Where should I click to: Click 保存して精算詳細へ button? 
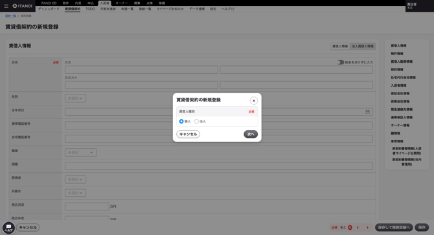click(x=394, y=227)
